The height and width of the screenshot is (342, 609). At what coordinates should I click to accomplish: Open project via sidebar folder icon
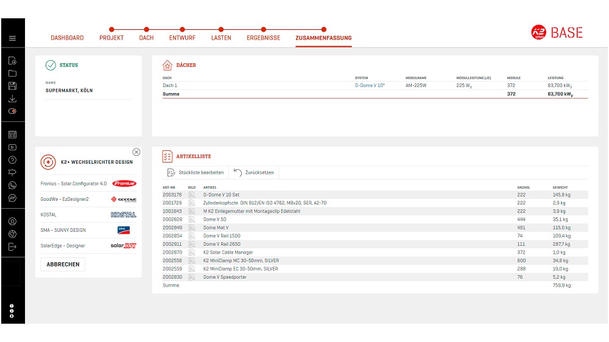pos(12,73)
